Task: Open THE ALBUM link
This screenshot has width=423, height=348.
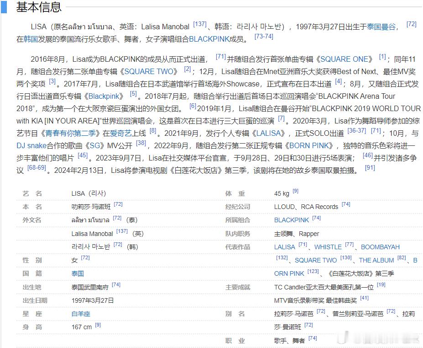Action: [x=376, y=260]
